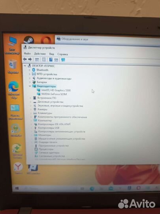Select the MTD-устройства label
Screen dimensions: 160x214
click(x=47, y=74)
